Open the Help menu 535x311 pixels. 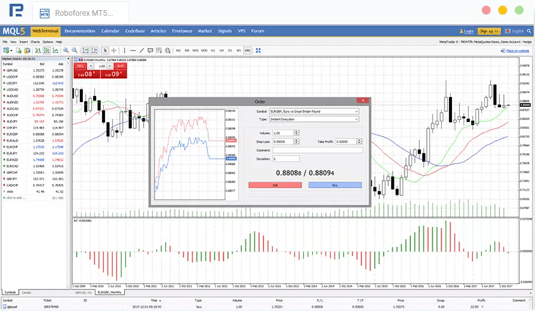[59, 42]
